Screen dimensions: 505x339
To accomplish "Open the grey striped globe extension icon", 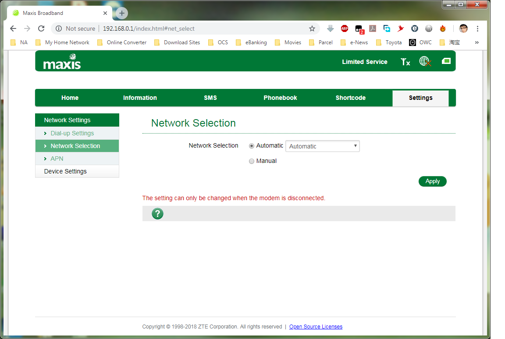I will point(429,28).
